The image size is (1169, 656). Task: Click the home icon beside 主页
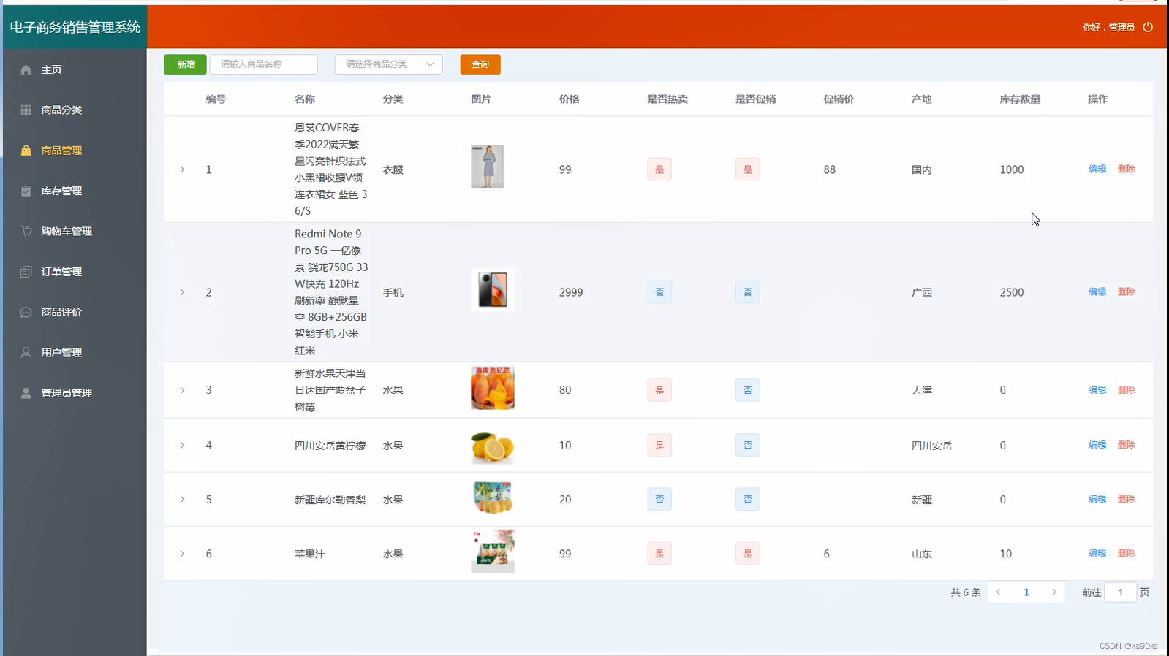point(26,69)
